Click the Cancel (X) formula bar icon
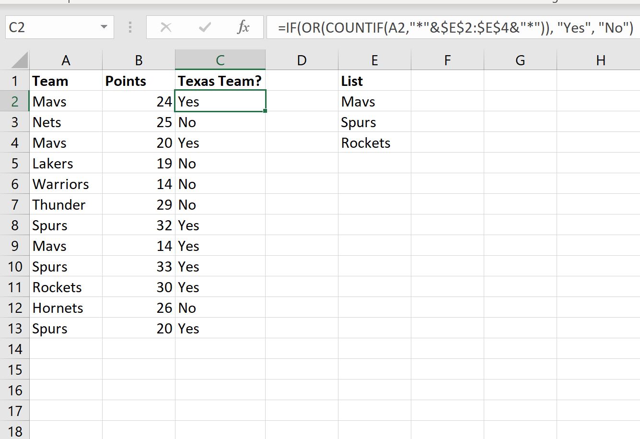This screenshot has height=439, width=640. [166, 27]
